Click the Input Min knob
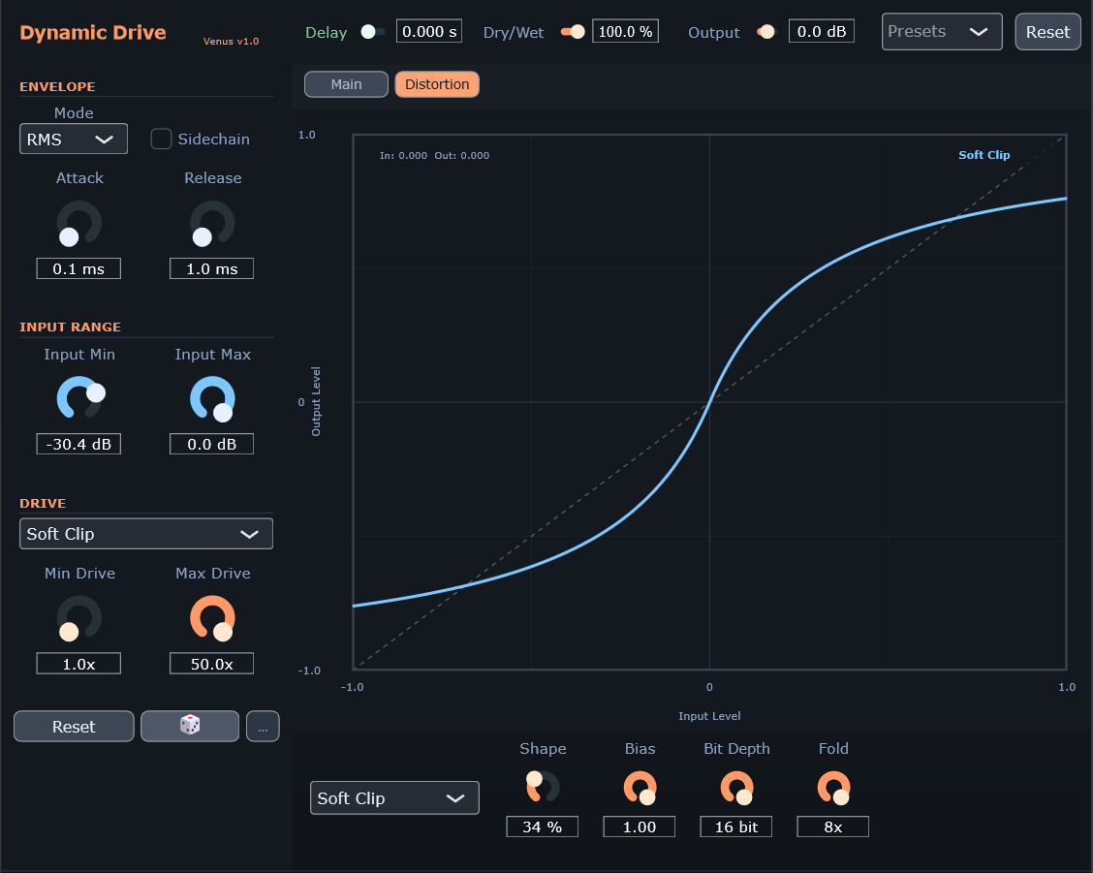 [79, 399]
